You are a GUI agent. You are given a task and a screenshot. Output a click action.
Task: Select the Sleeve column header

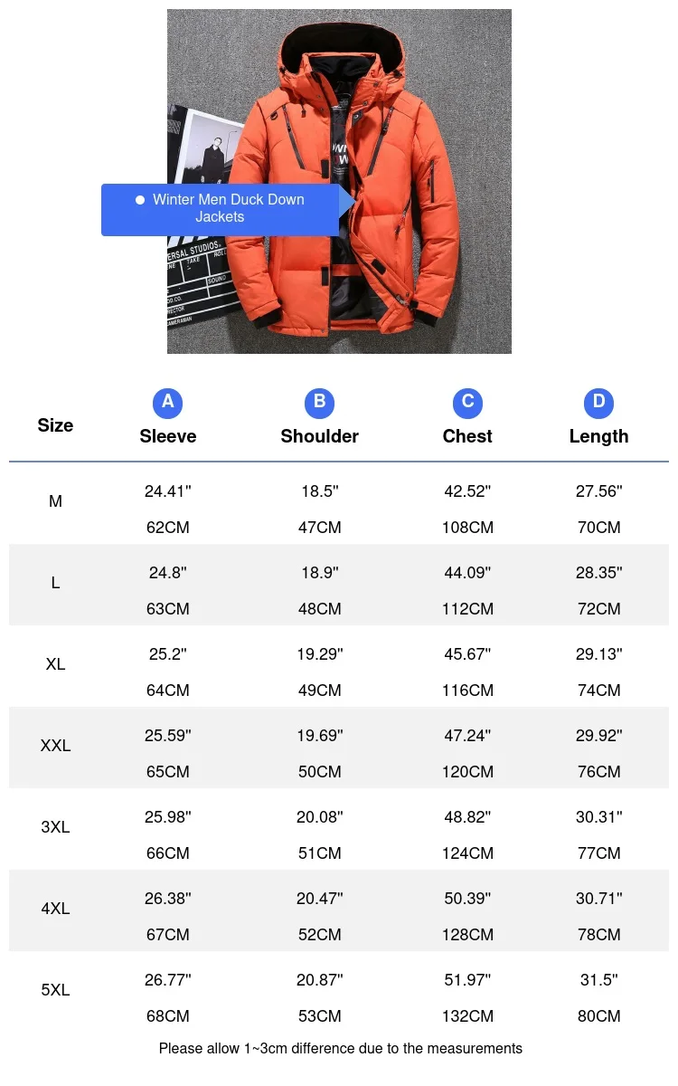point(167,436)
